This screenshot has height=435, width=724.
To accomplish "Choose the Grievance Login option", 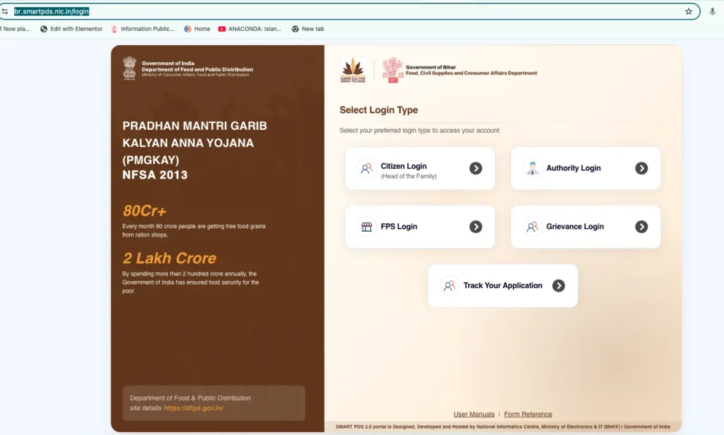I will 585,227.
